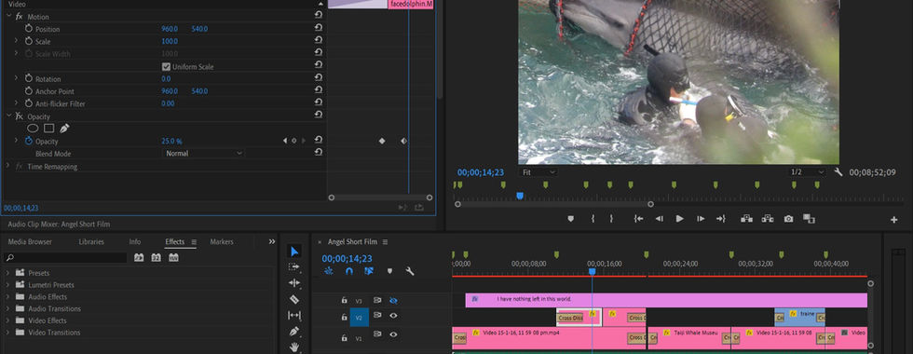Click the Extract button in Program Monitor
Screen dimensions: 913x354
(768, 219)
